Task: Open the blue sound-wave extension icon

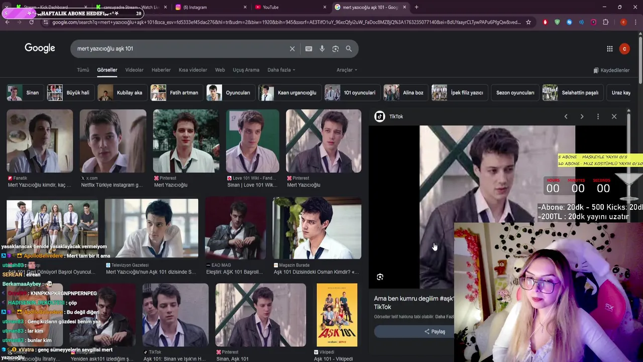Action: (581, 22)
